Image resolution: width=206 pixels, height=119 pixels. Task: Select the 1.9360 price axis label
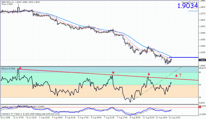coord(202,39)
